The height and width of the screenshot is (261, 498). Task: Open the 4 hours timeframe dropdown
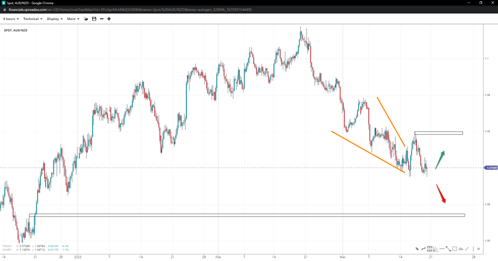tap(11, 19)
